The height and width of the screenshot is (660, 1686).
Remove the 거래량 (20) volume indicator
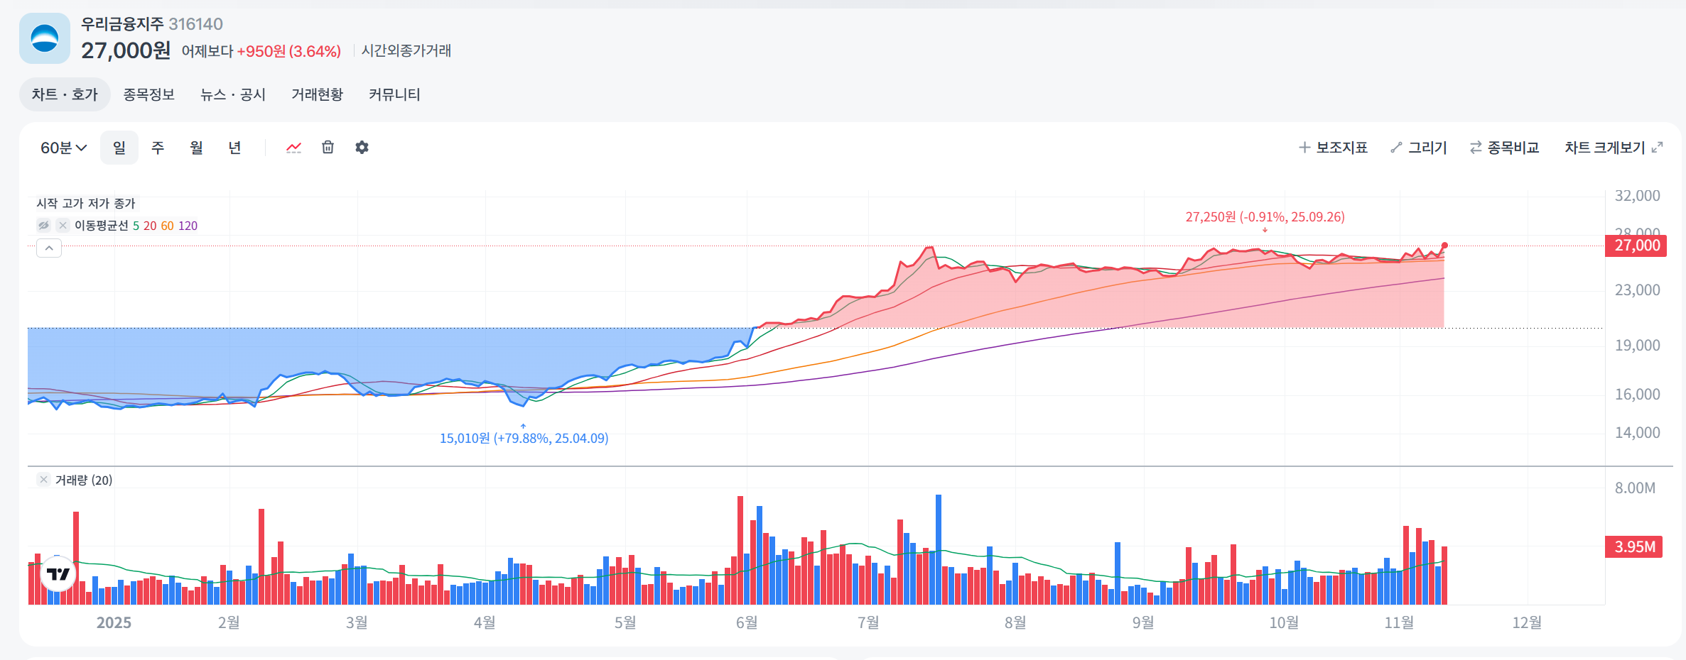(43, 480)
